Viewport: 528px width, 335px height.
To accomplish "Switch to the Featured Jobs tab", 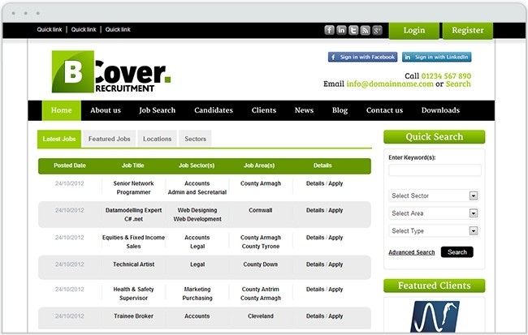I will tap(109, 139).
